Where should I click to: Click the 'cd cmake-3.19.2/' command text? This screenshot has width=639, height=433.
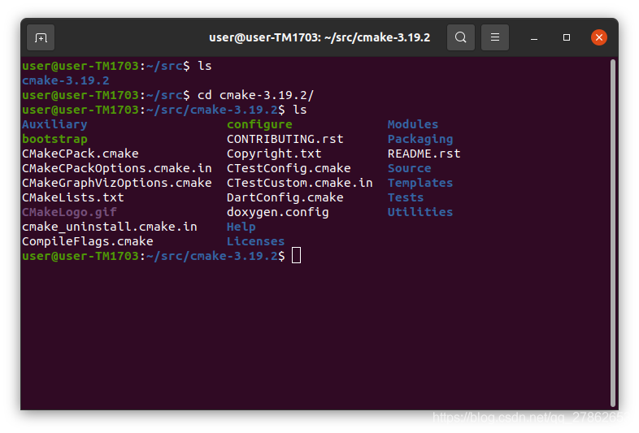pyautogui.click(x=256, y=95)
